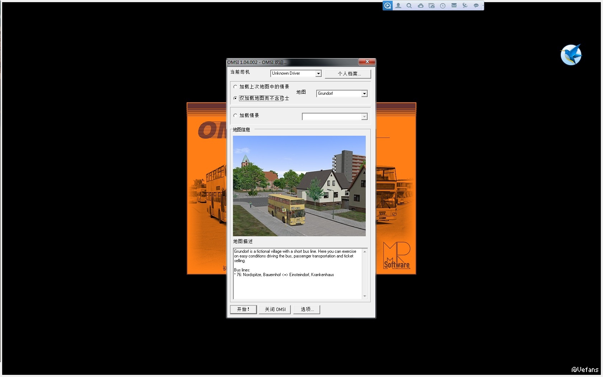Click inside the 地图描述 description text box
Screen dimensions: 603x377
point(298,274)
